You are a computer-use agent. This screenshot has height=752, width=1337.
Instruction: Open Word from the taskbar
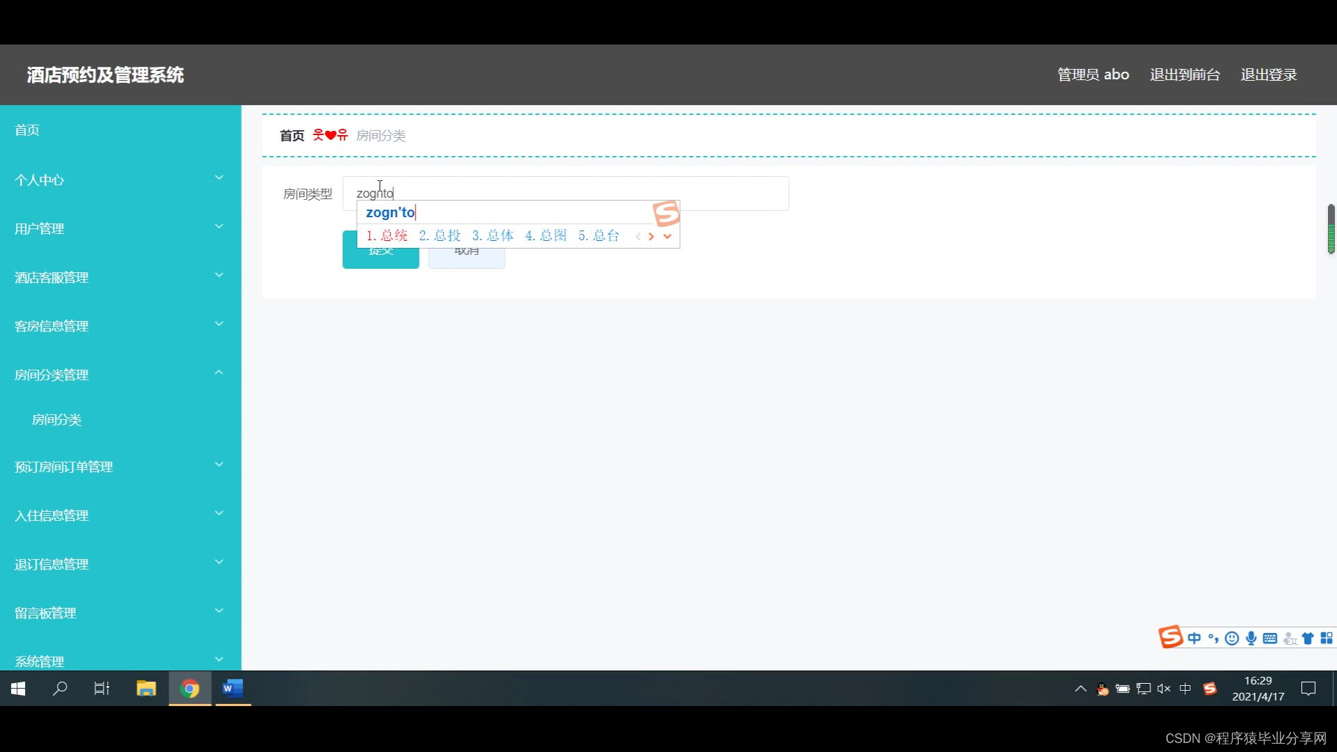(233, 689)
